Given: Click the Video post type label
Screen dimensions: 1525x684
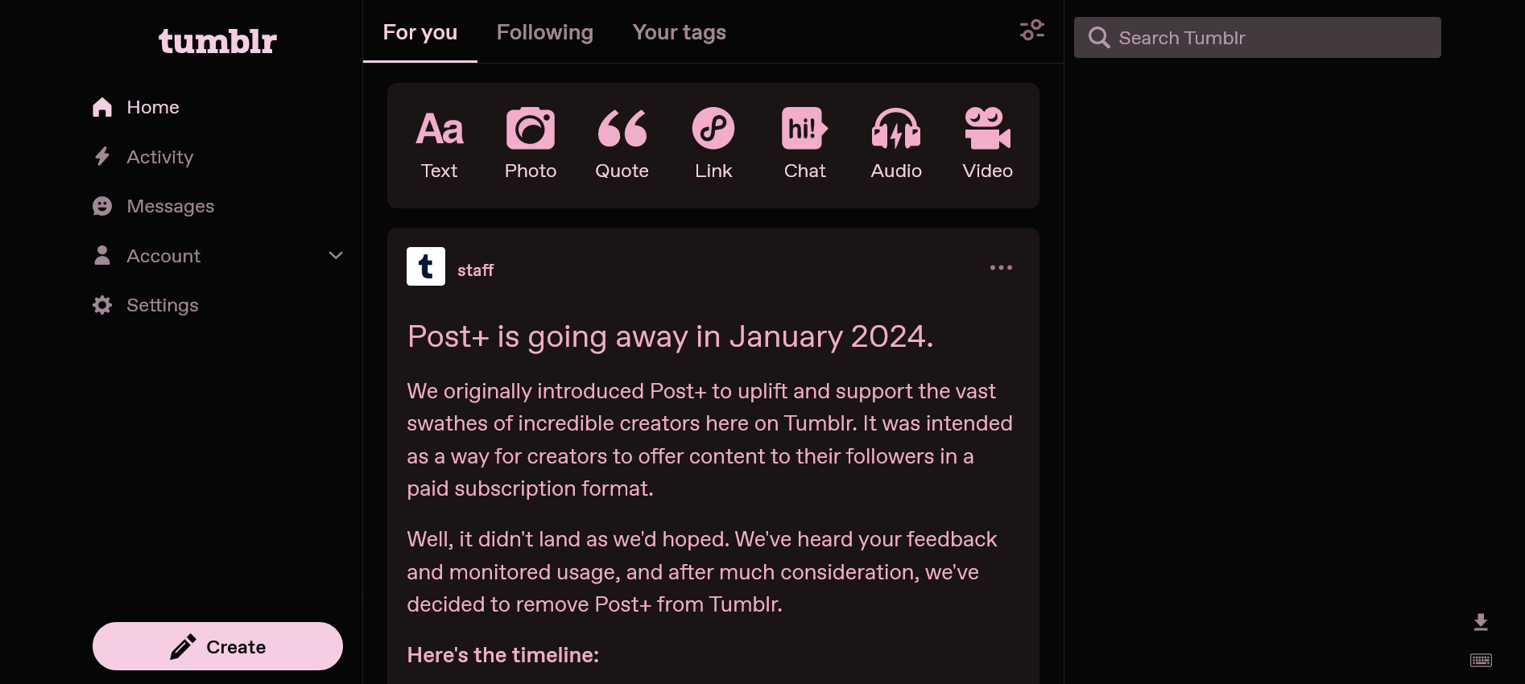Looking at the screenshot, I should pos(987,171).
